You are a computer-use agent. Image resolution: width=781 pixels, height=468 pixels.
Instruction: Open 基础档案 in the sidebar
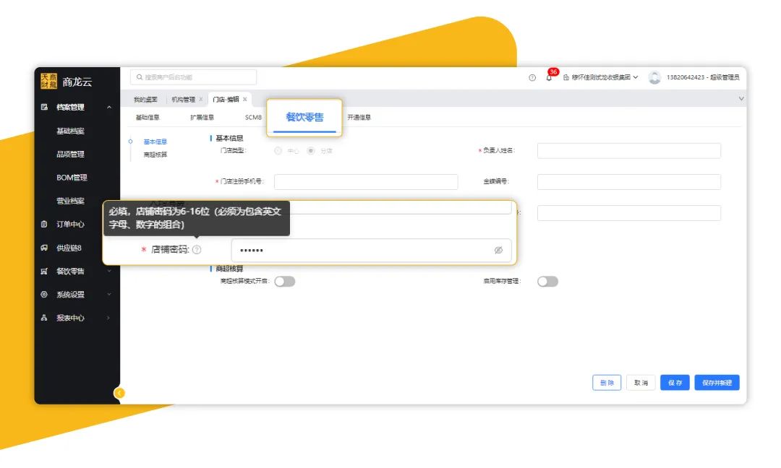tap(70, 131)
